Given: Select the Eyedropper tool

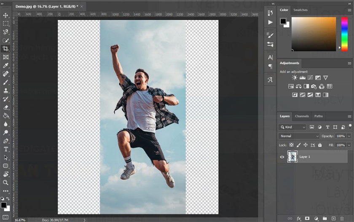Looking at the screenshot, I should pyautogui.click(x=5, y=65).
